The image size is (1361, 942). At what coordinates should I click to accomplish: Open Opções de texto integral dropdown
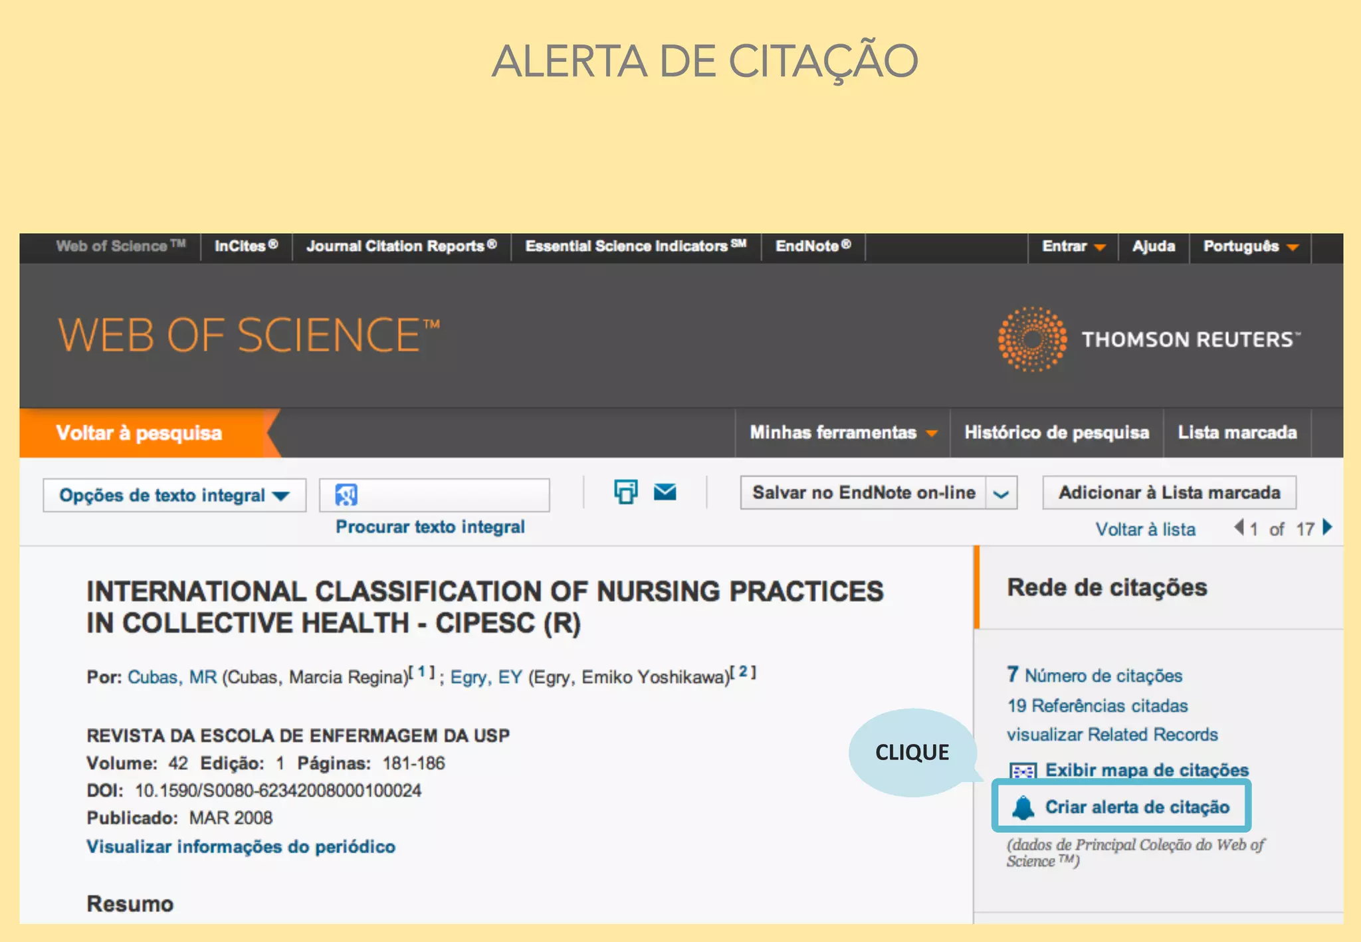tap(175, 495)
